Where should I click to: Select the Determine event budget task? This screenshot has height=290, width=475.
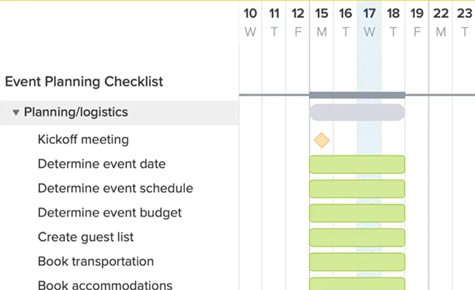110,213
